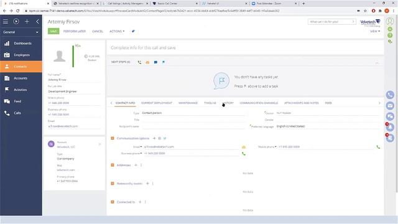The width and height of the screenshot is (398, 224).
Task: Open the Business phone type dropdown
Action: tap(131, 154)
